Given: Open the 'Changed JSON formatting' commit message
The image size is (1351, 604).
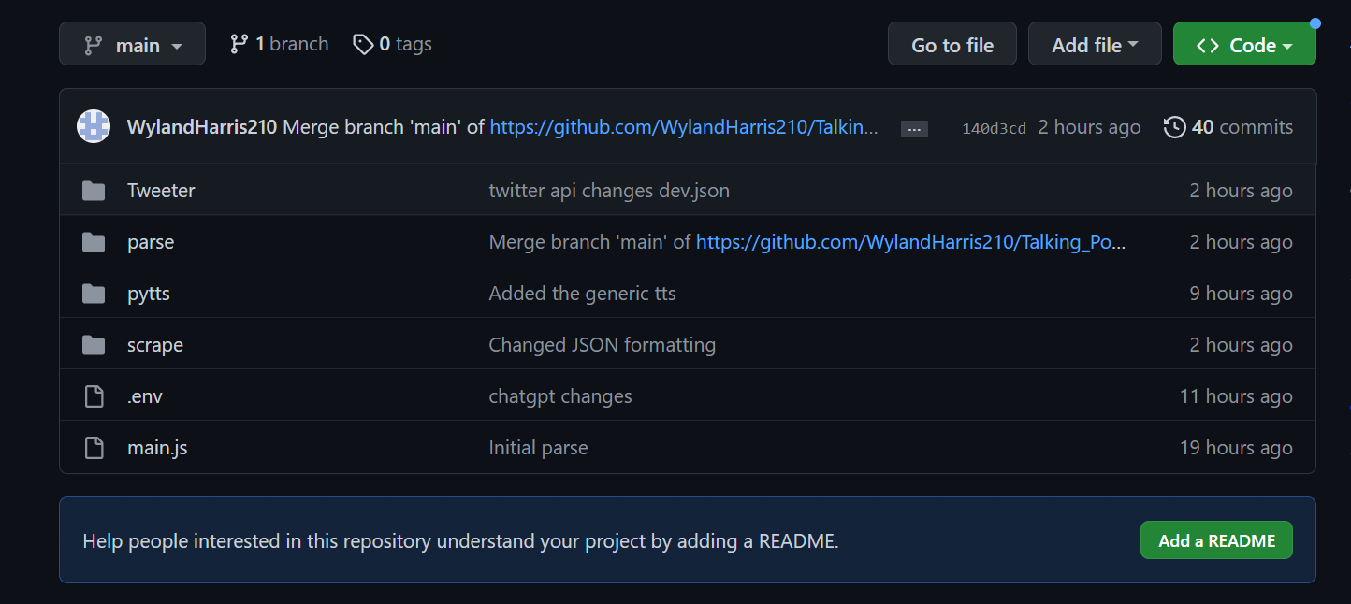Looking at the screenshot, I should [x=603, y=345].
